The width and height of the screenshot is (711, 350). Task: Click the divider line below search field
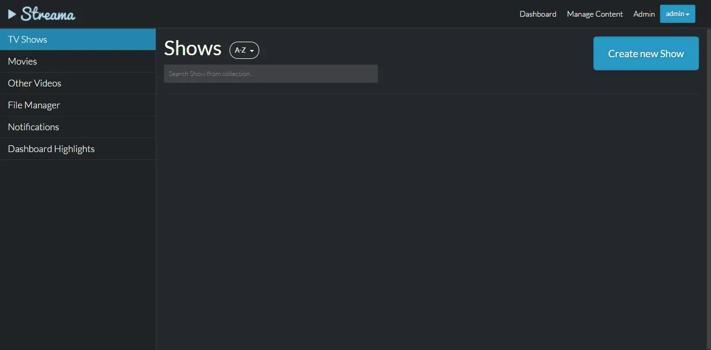431,94
